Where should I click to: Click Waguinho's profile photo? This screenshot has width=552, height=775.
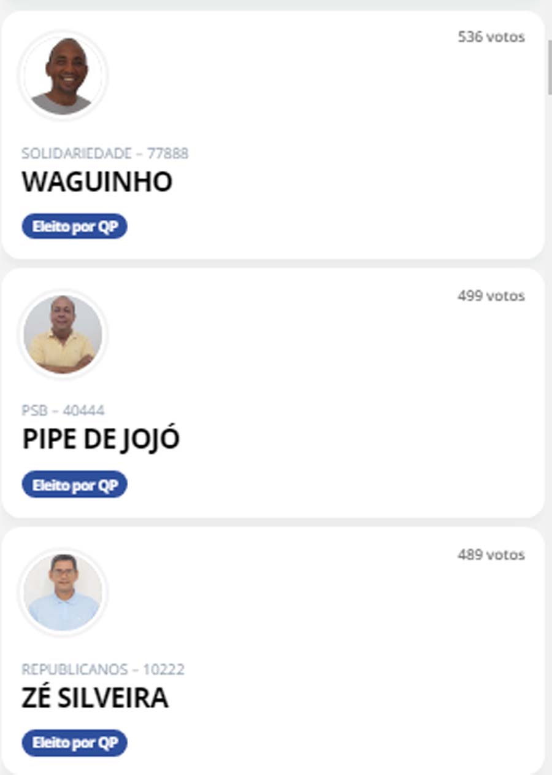(63, 76)
